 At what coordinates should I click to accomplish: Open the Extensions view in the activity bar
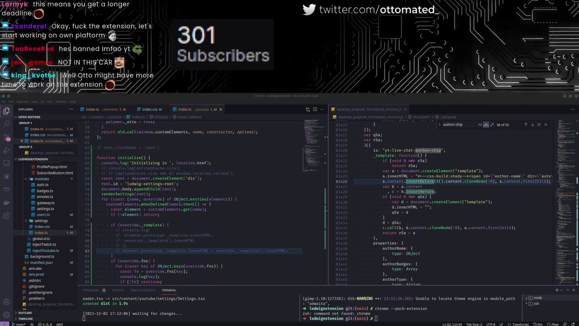pos(7,216)
